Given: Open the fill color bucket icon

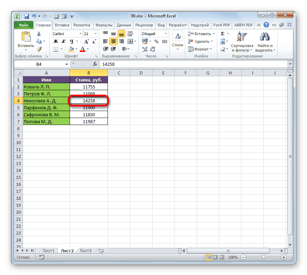Looking at the screenshot, I should click(71, 49).
